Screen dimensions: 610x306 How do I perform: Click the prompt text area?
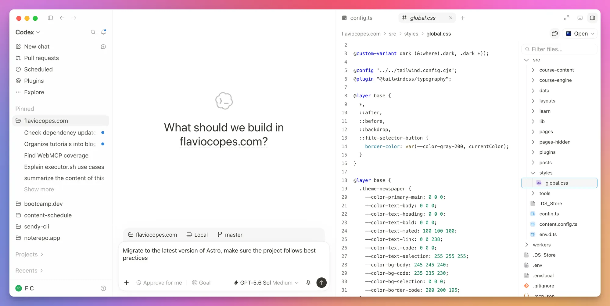(x=224, y=257)
